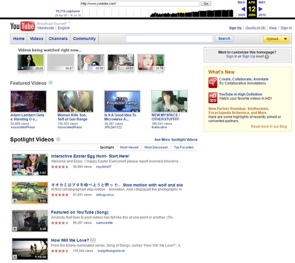
Task: Go to previous capture month arrow
Action: pyautogui.click(x=243, y=9)
